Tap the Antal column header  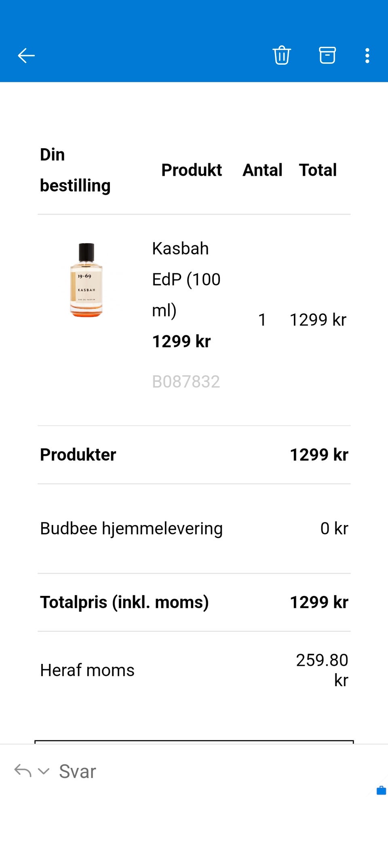point(262,170)
